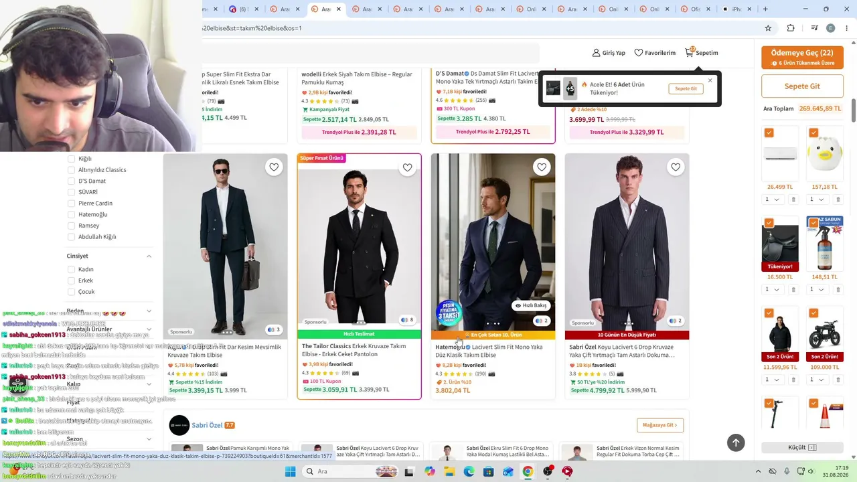The width and height of the screenshot is (857, 482).
Task: Select the Erkek gender checkbox
Action: click(x=71, y=280)
